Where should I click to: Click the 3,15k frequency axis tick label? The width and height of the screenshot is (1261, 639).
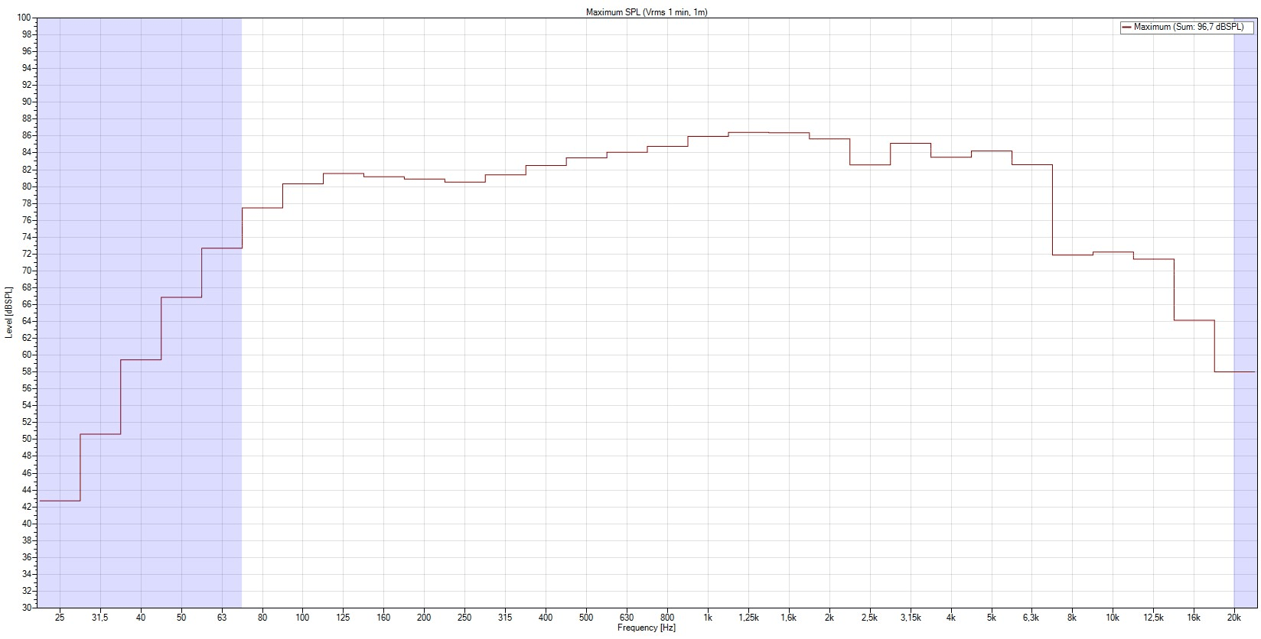[910, 618]
